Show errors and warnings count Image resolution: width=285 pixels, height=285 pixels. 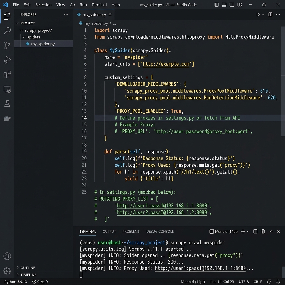[40, 282]
